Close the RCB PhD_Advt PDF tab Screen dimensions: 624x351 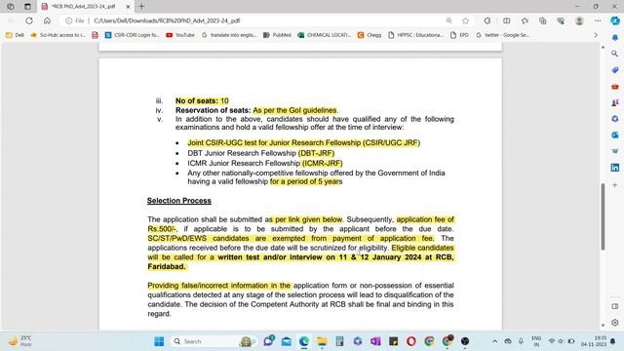pos(128,7)
